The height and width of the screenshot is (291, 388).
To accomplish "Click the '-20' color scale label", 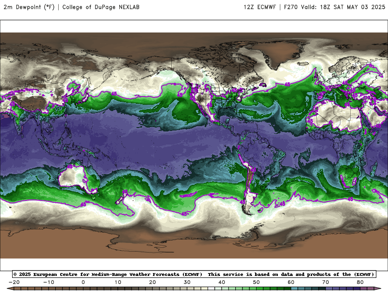I will (14, 282).
